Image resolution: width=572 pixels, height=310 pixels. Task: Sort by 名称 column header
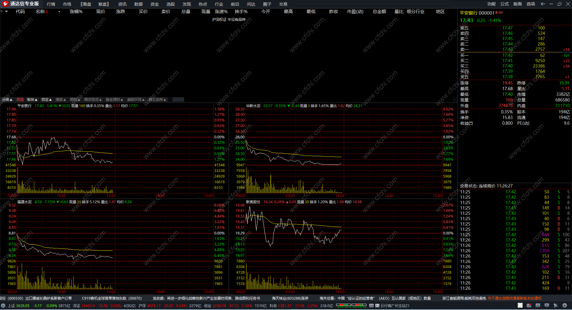pos(40,11)
